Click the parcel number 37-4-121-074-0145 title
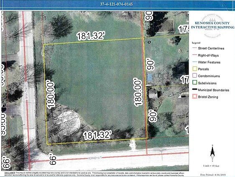Screen dimensions: 235x177 pos(116,4)
